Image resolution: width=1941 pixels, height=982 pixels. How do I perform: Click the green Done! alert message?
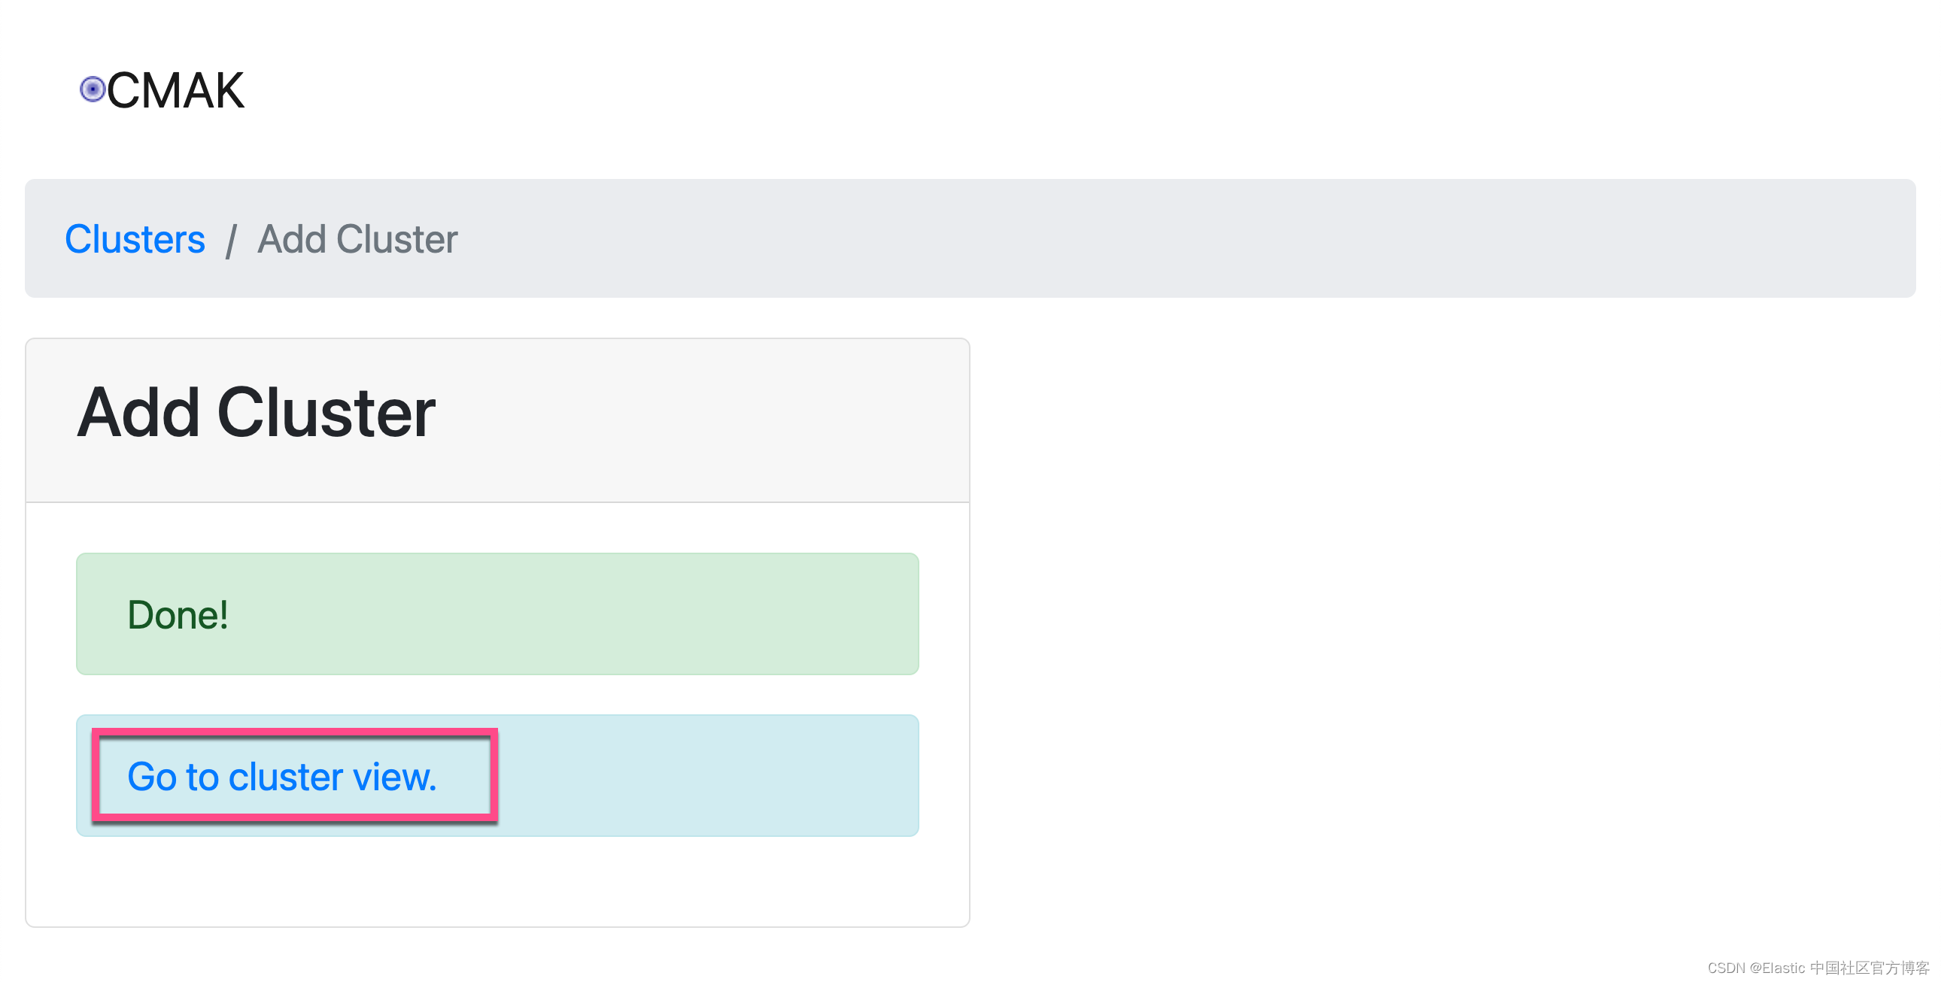tap(497, 614)
